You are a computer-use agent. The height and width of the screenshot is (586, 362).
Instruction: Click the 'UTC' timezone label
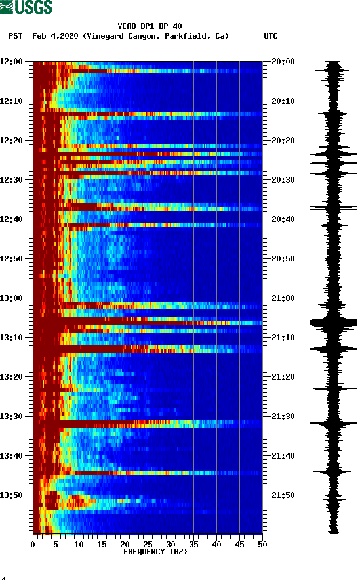pos(271,36)
